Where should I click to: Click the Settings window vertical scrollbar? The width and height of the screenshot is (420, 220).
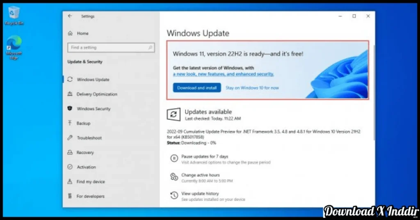(374, 93)
